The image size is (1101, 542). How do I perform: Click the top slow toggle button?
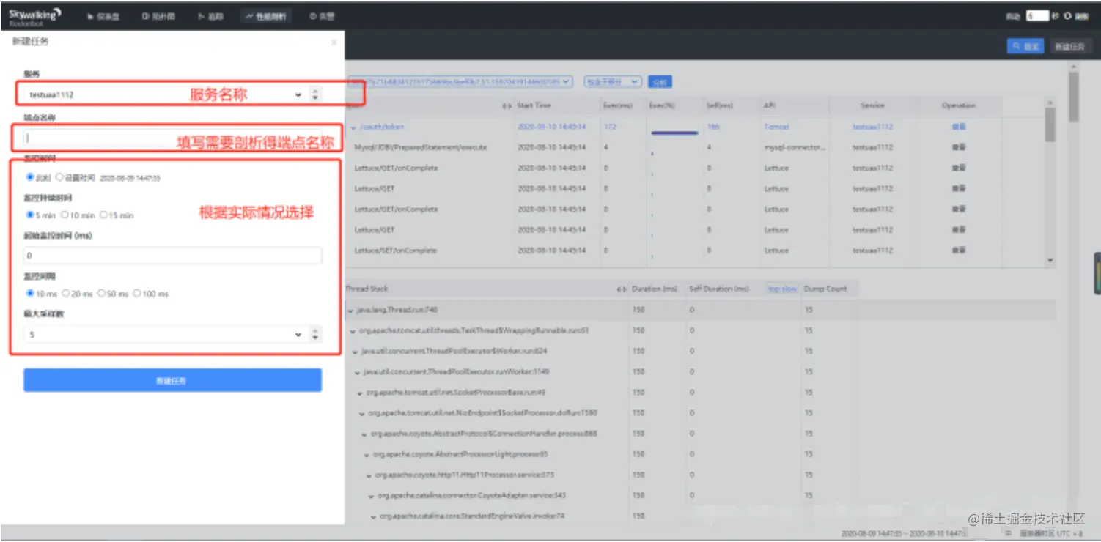[x=782, y=289]
